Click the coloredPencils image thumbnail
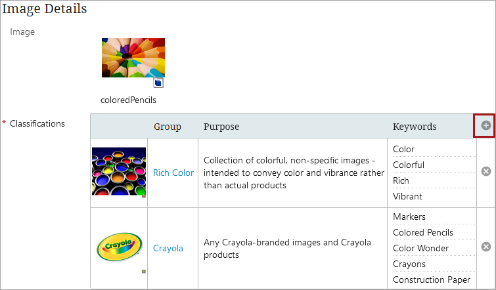The width and height of the screenshot is (496, 290). [x=133, y=58]
